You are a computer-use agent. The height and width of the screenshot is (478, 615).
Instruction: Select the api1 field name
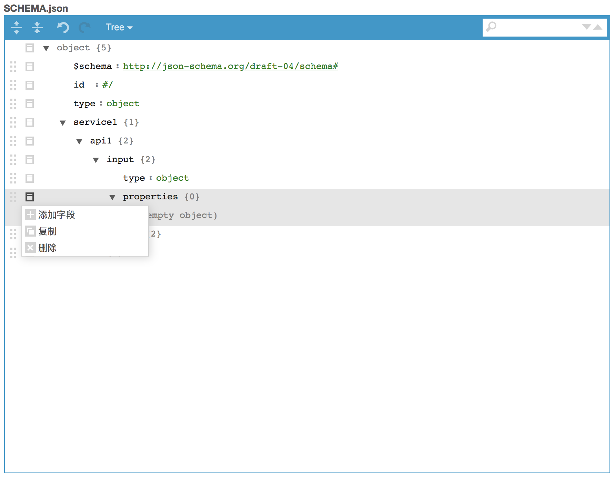tap(101, 141)
